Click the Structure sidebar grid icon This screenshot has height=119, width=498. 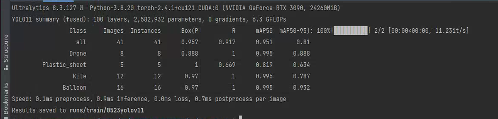[x=6, y=68]
